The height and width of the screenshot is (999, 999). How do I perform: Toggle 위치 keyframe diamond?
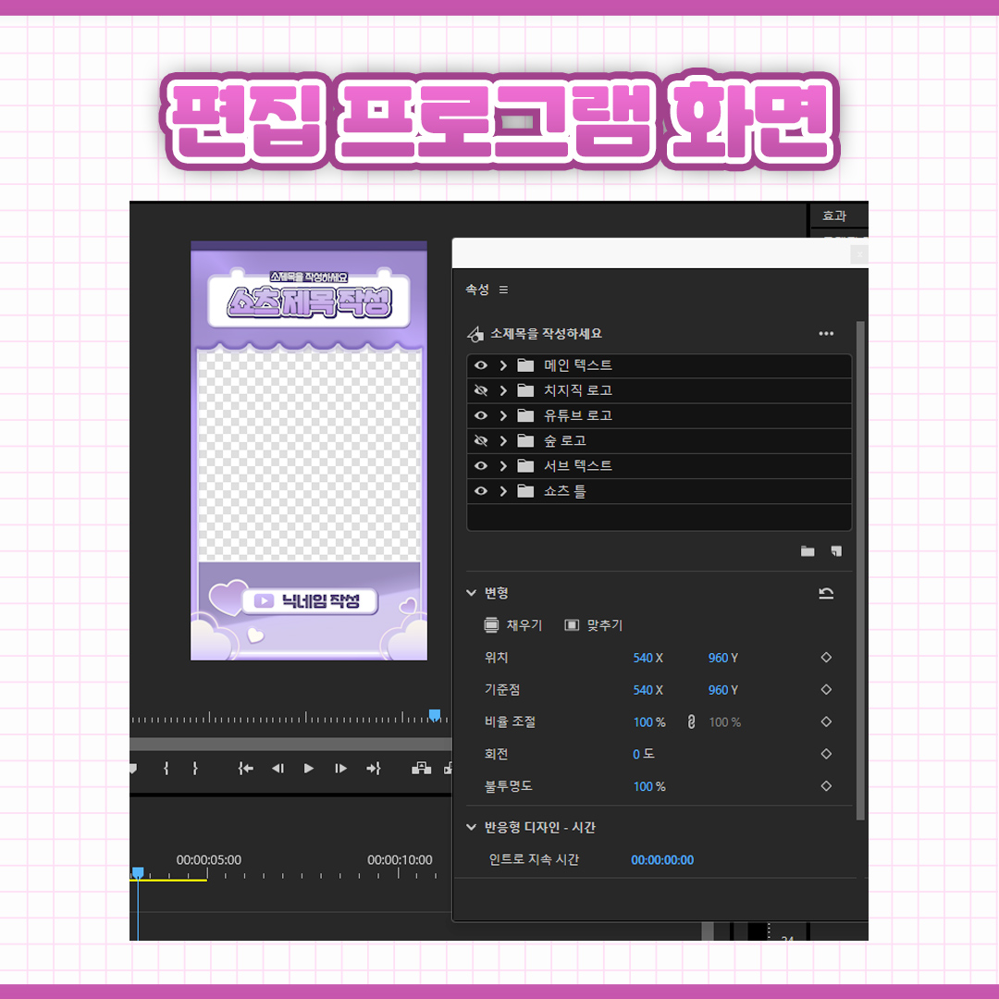pyautogui.click(x=826, y=657)
